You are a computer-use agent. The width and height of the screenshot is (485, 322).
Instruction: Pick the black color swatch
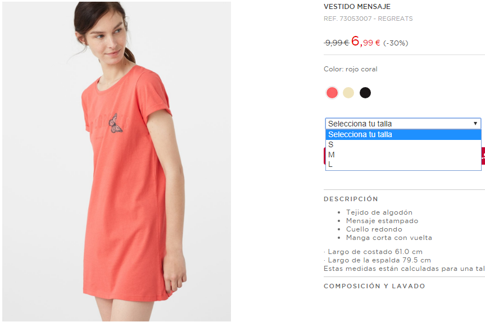coord(365,93)
